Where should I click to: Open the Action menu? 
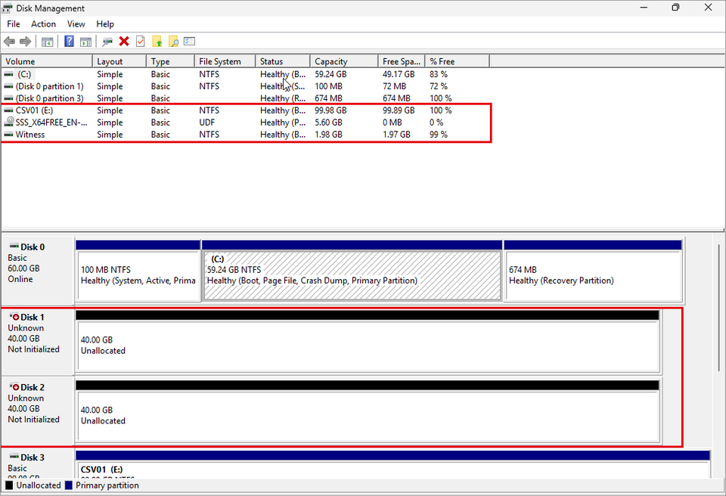click(x=44, y=24)
